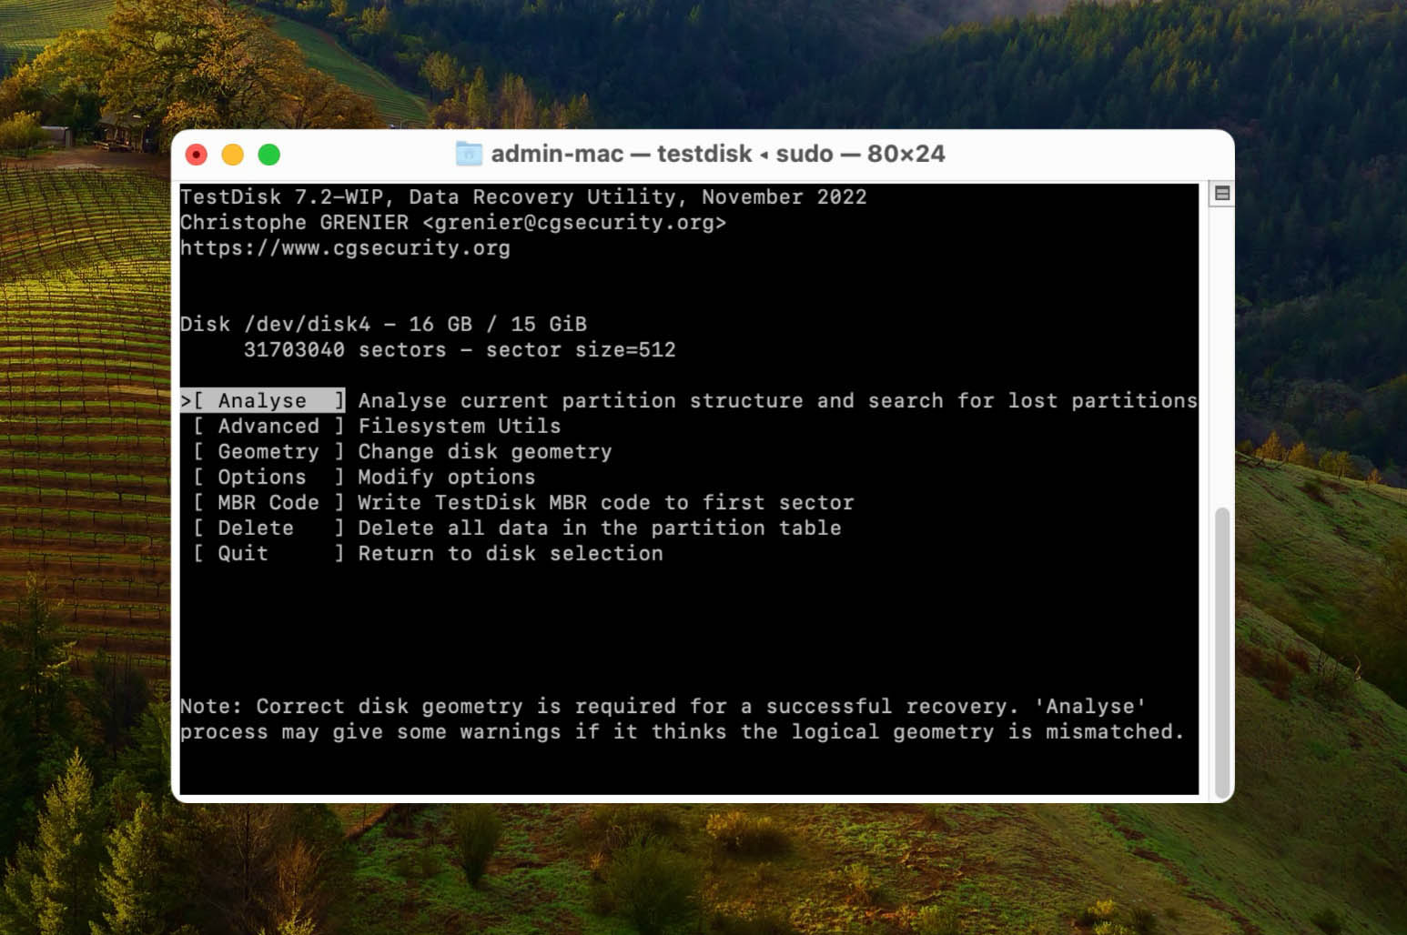Click the yellow minimize traffic light

coord(232,154)
